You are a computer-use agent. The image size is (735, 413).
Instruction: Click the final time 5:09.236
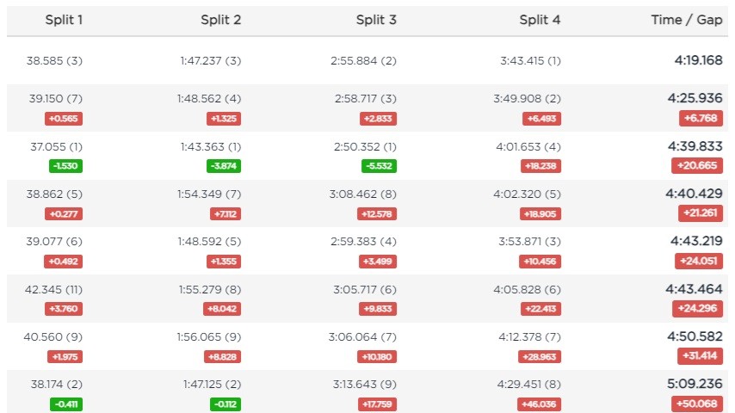(698, 385)
